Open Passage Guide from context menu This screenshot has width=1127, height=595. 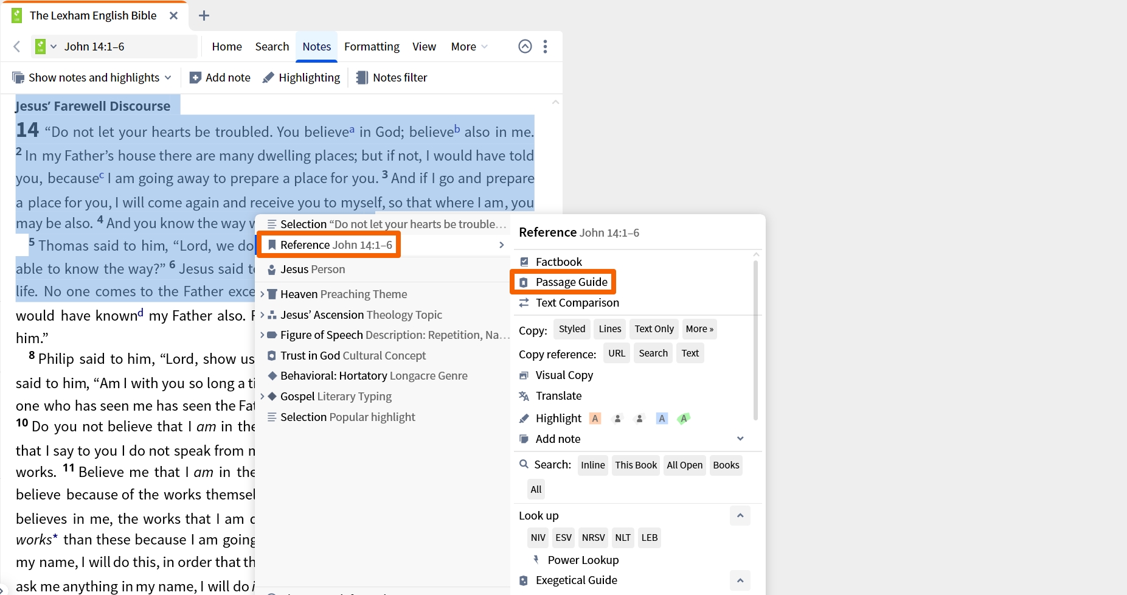coord(563,282)
